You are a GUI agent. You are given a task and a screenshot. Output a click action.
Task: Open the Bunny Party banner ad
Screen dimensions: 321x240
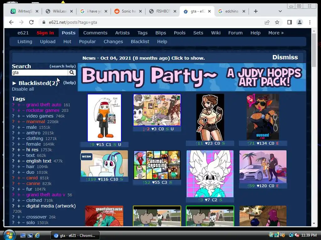[192, 77]
